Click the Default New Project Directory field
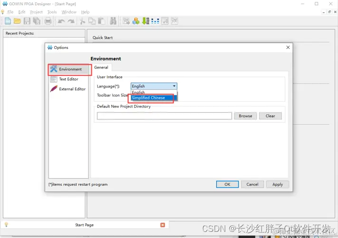The width and height of the screenshot is (338, 238). click(164, 116)
